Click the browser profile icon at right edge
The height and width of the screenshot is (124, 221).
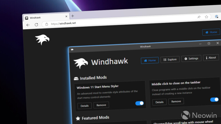tap(217, 17)
